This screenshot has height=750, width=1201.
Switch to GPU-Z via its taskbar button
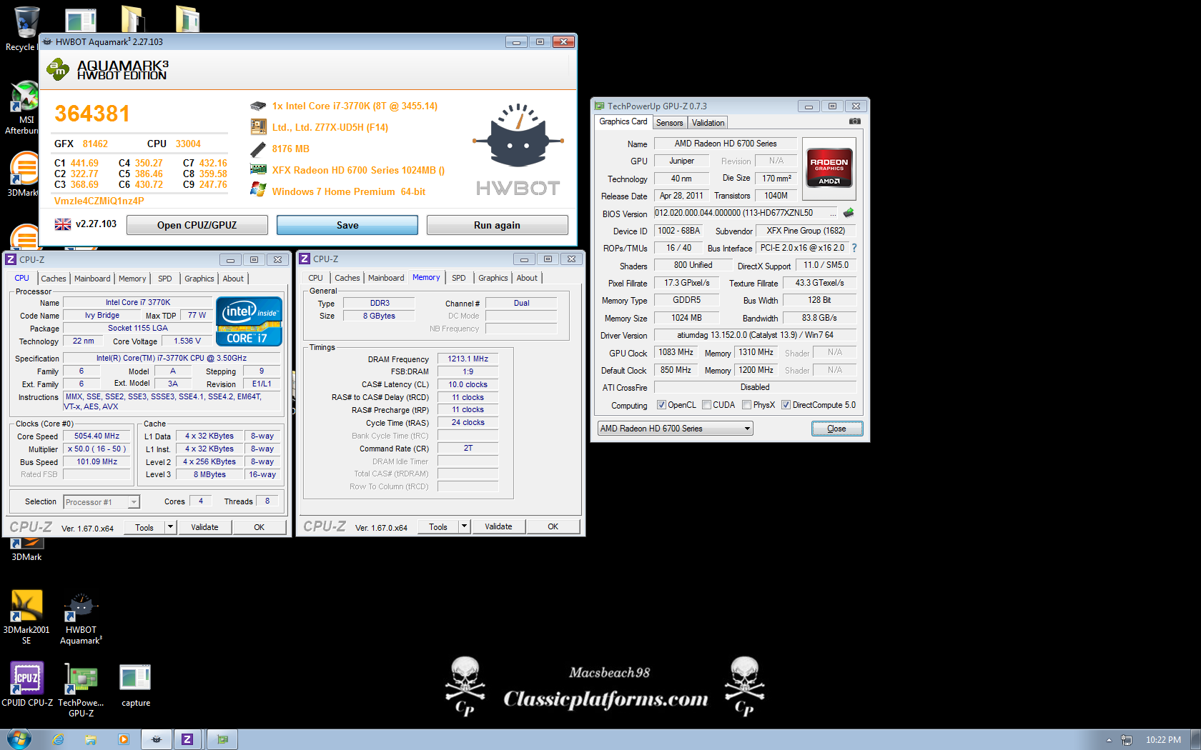(x=222, y=739)
